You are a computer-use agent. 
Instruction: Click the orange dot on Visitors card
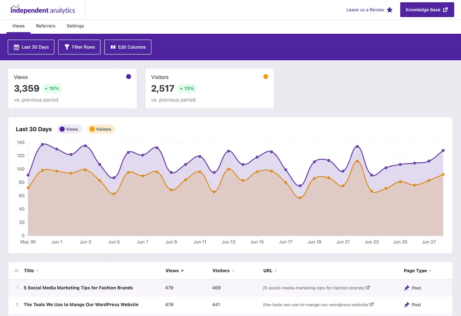click(x=266, y=77)
